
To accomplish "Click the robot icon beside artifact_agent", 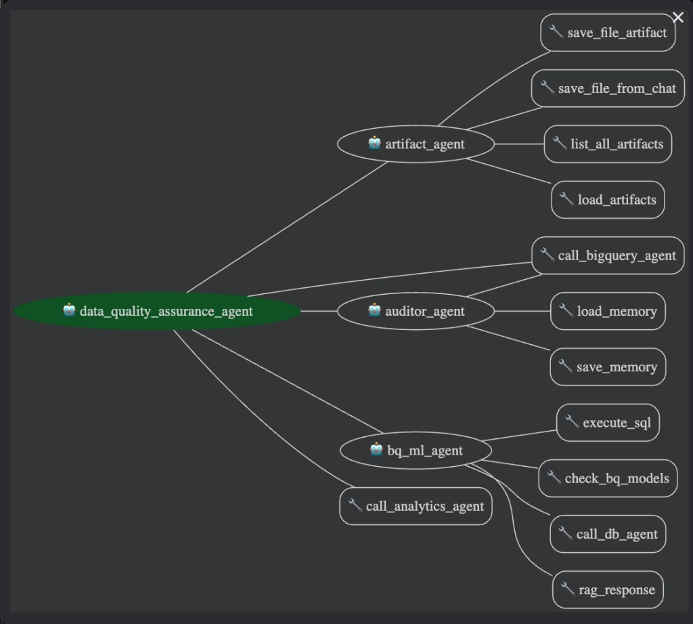I will [x=374, y=143].
